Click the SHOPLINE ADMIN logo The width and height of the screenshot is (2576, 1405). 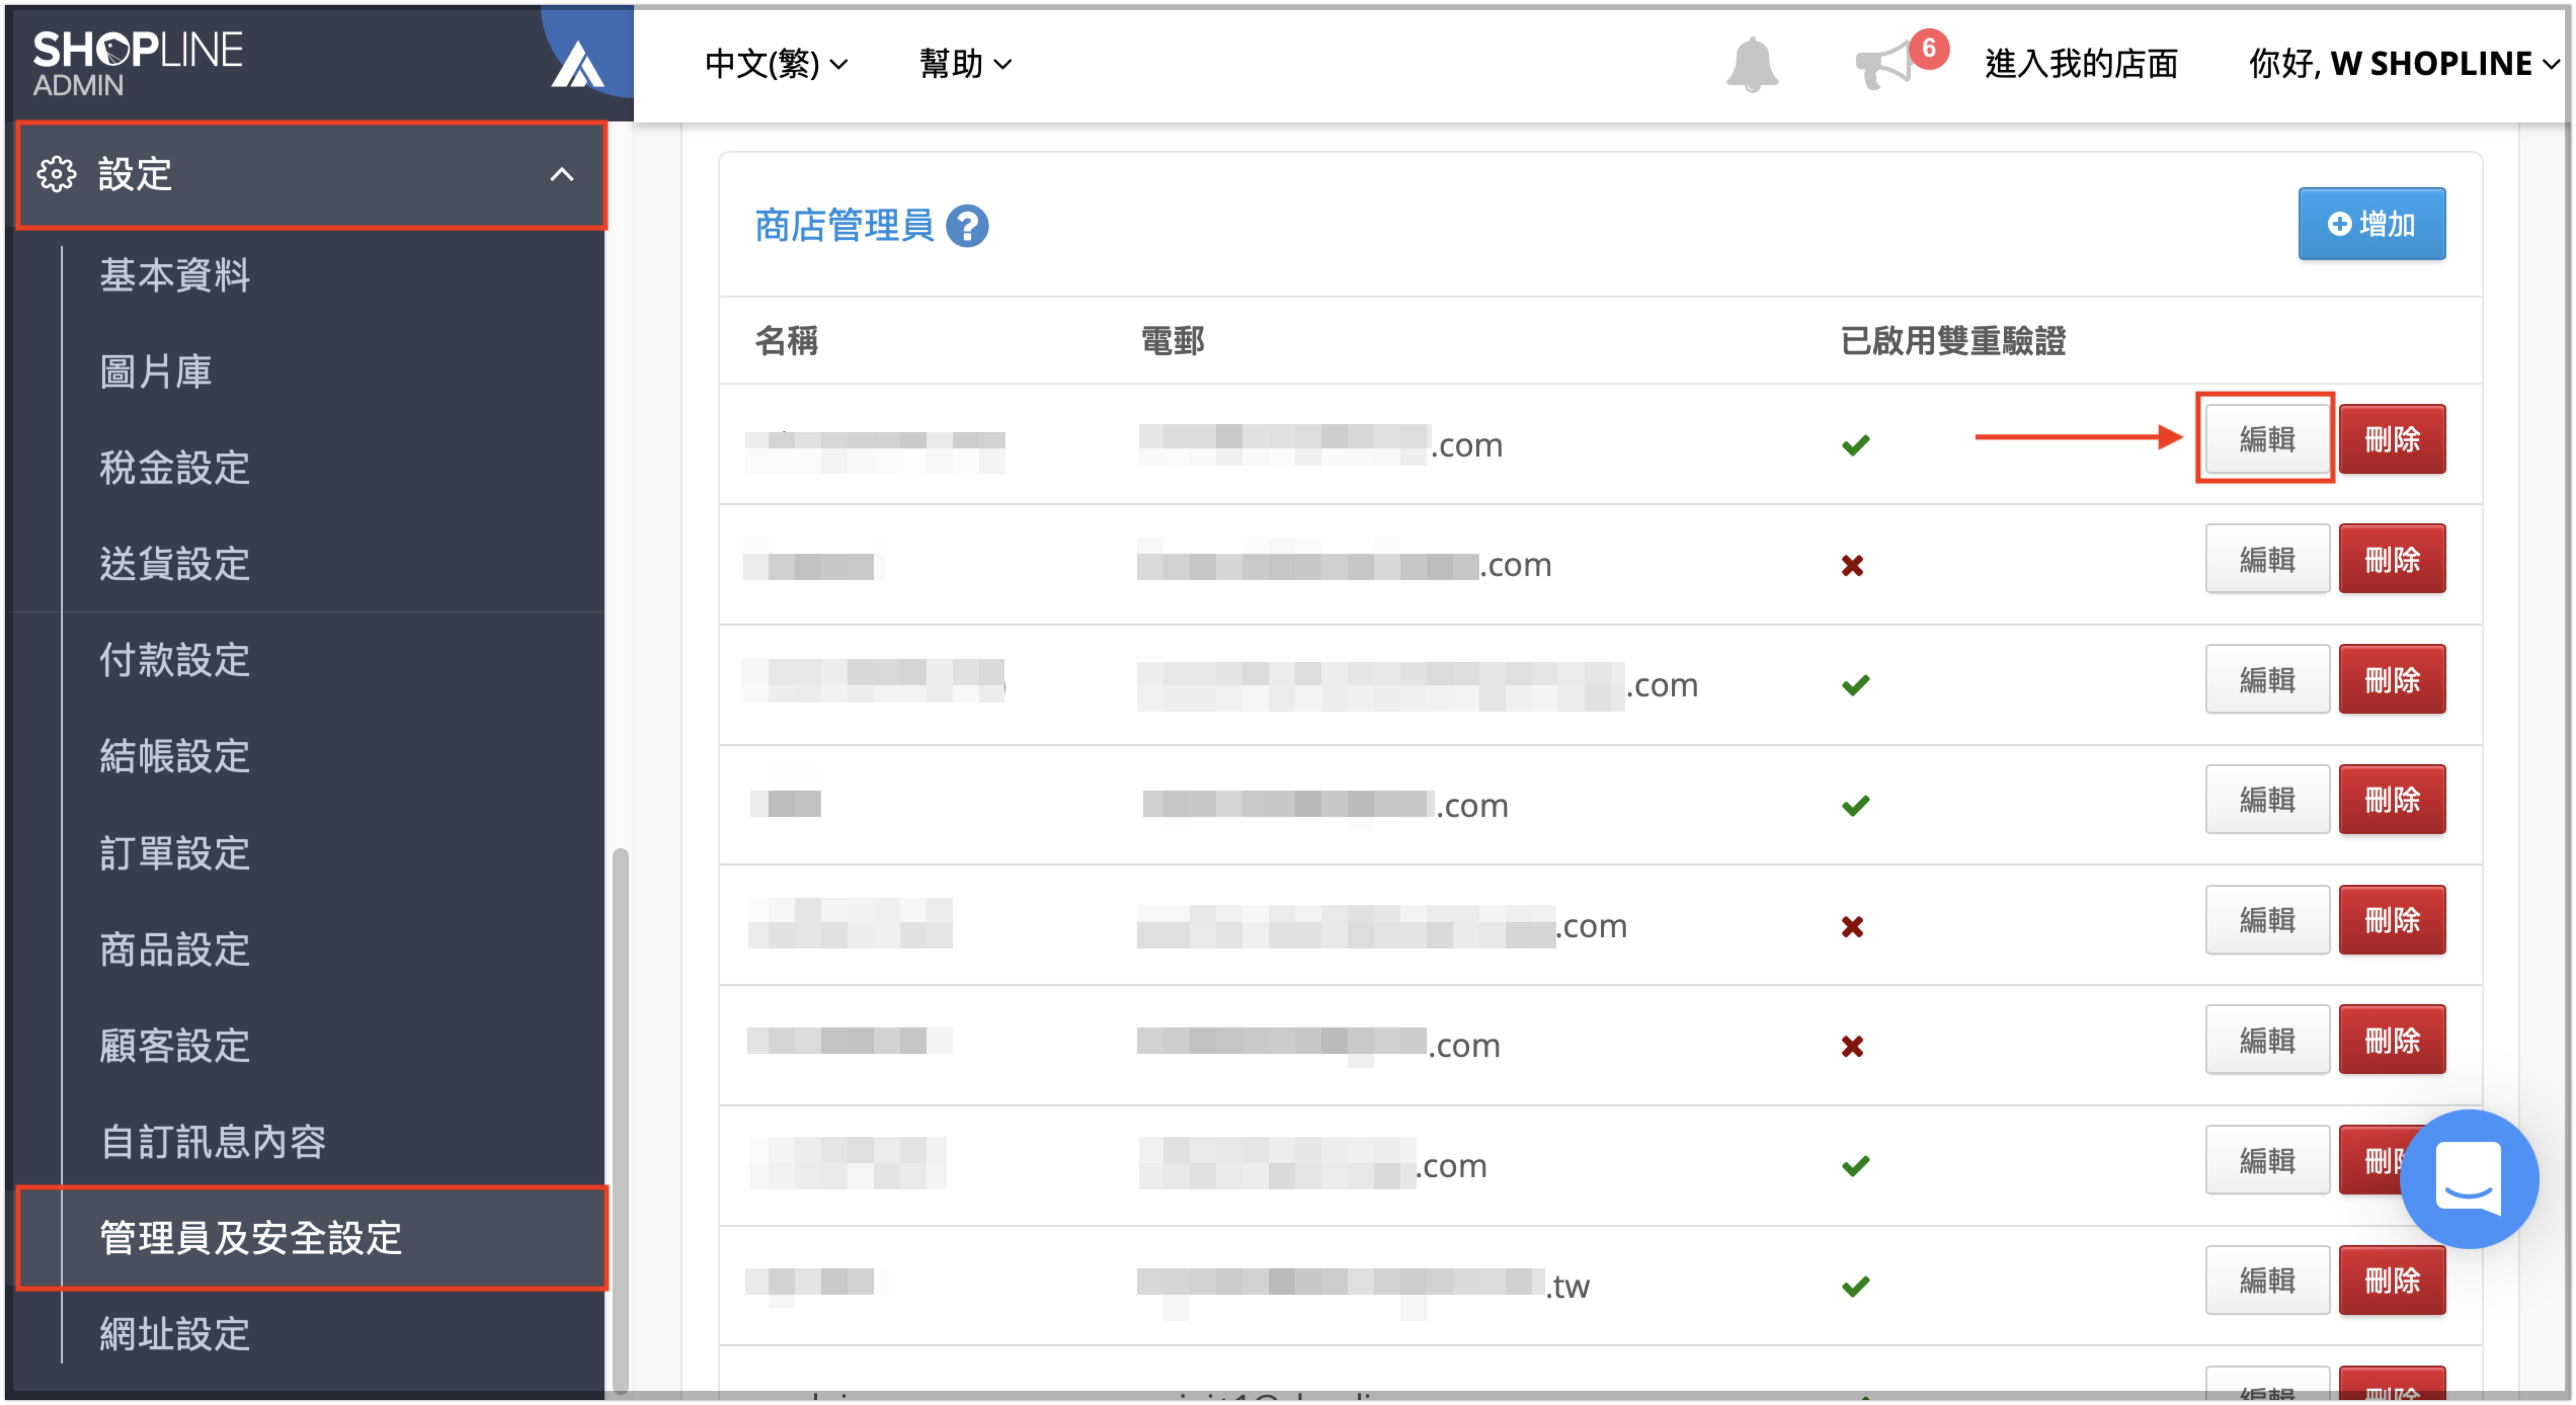click(138, 63)
